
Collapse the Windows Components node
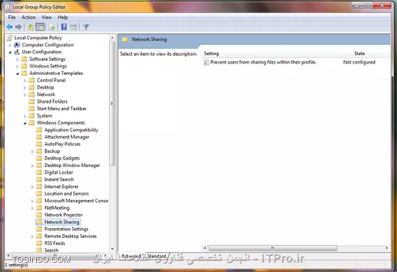[x=25, y=123]
